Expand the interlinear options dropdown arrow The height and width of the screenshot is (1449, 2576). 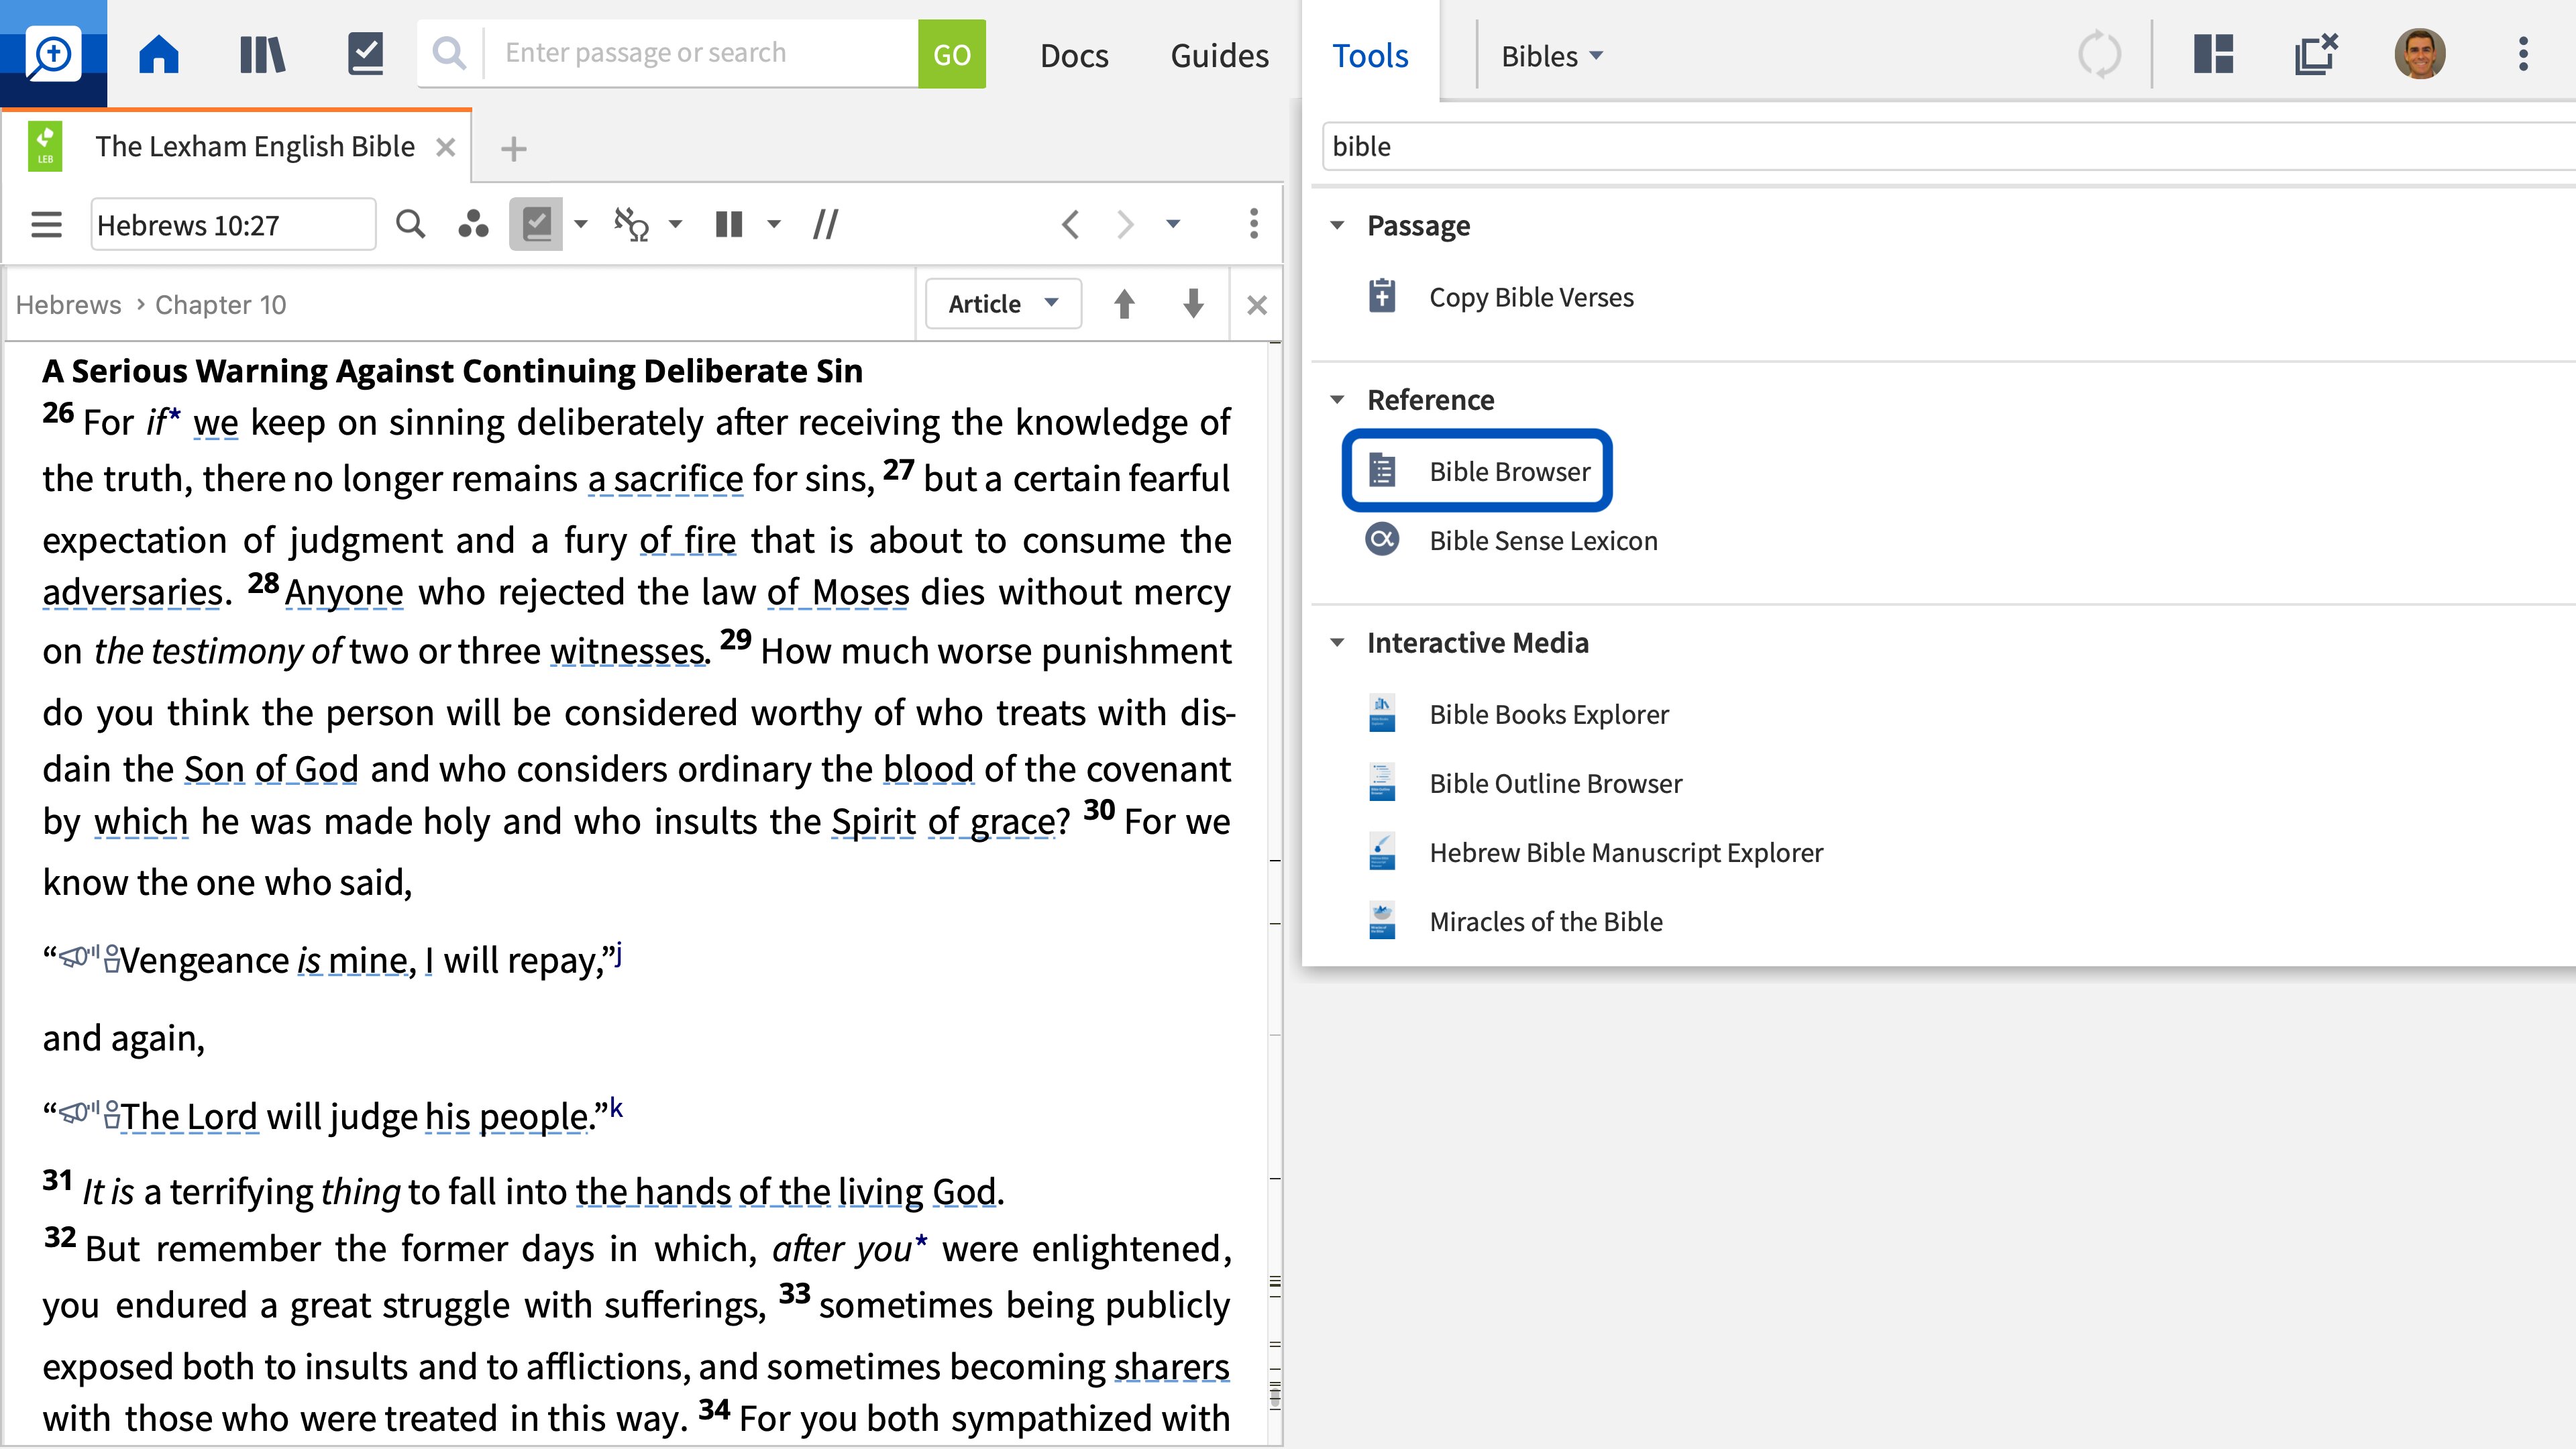675,224
